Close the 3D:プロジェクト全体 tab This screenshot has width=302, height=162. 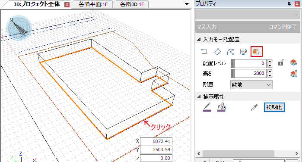tap(67, 5)
